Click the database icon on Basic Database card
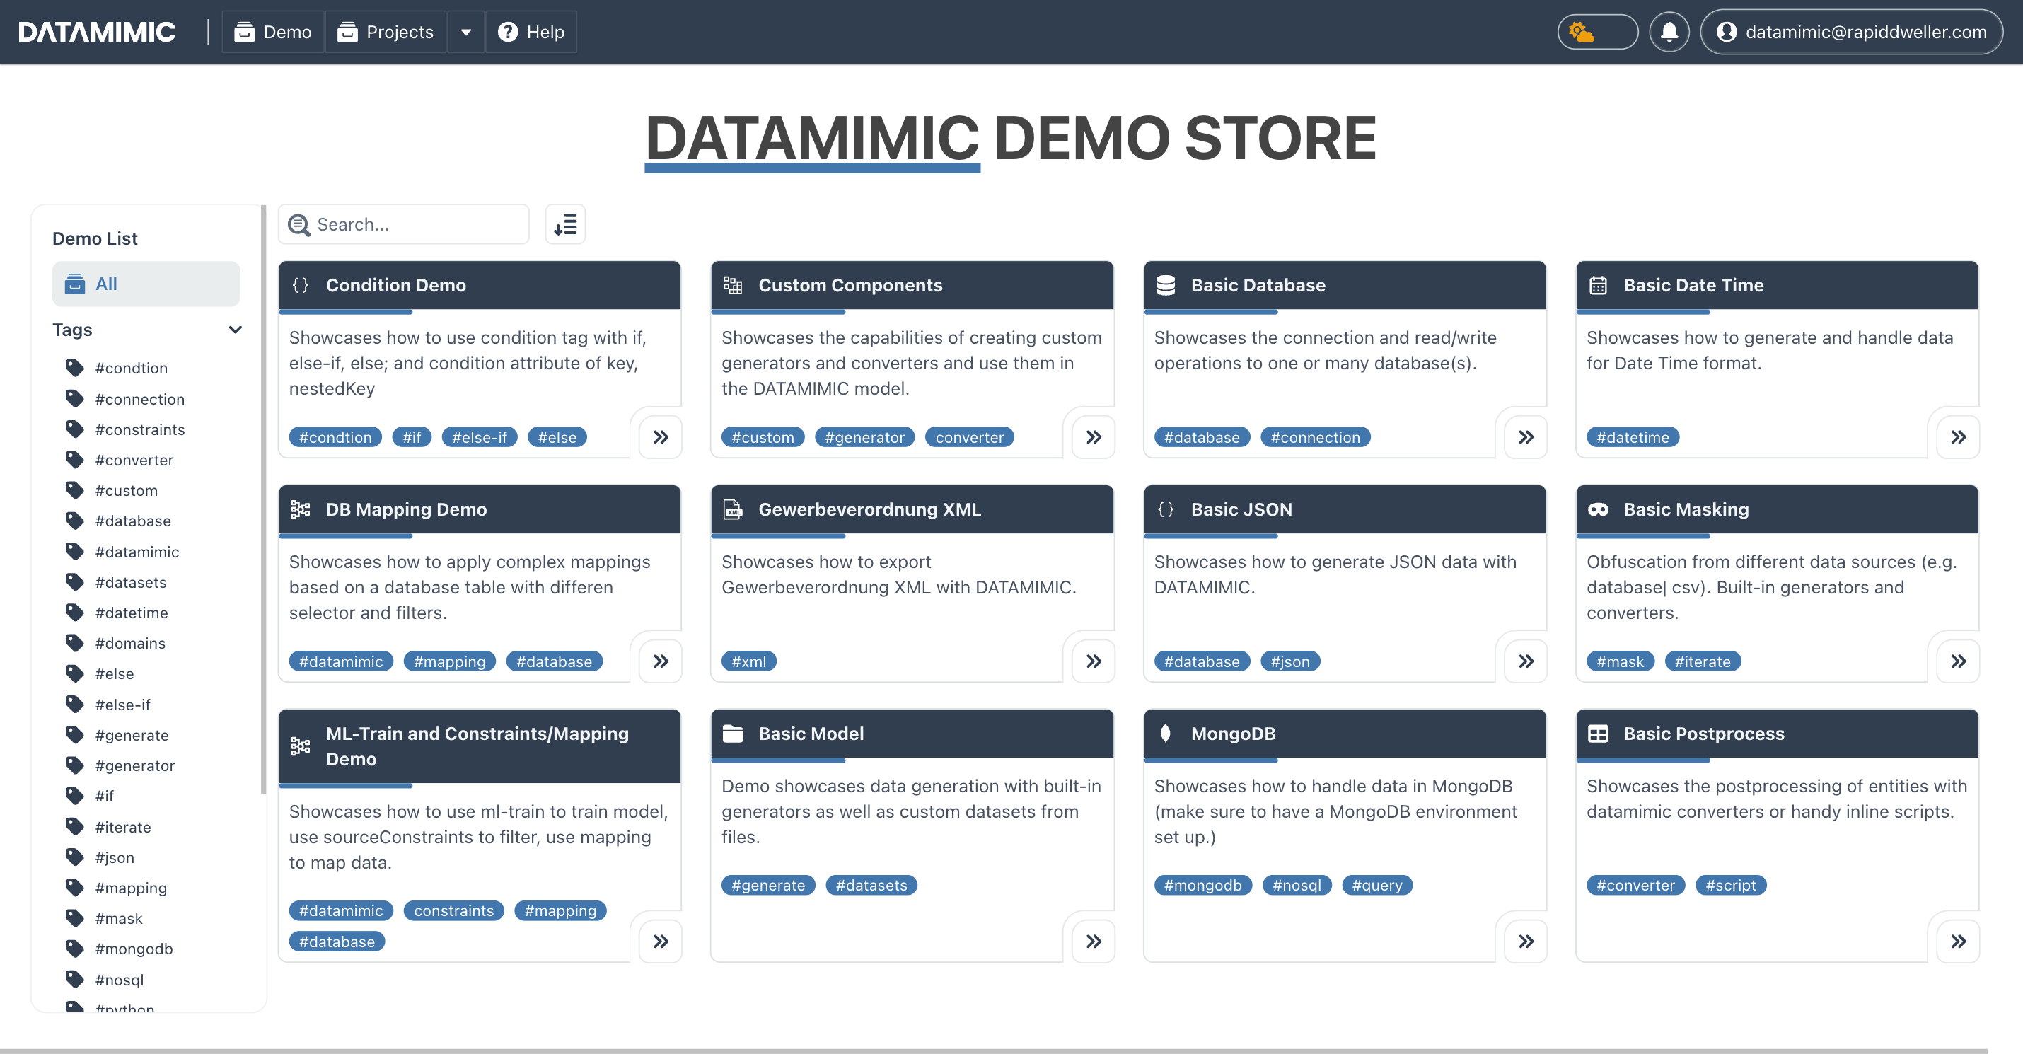This screenshot has height=1054, width=2023. (1166, 285)
